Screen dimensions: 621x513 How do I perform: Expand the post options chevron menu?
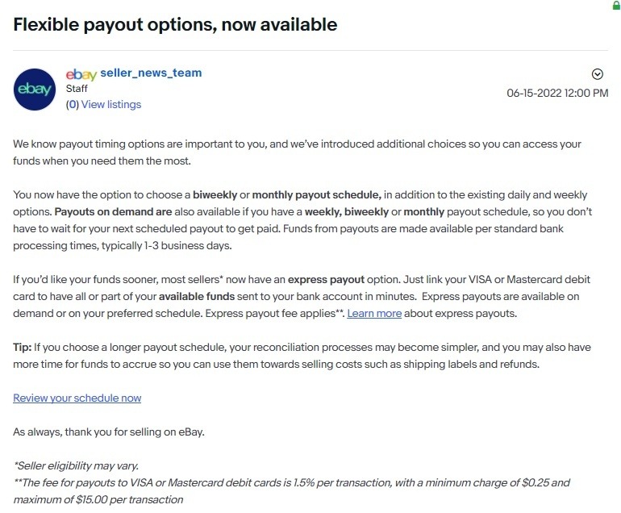click(598, 74)
